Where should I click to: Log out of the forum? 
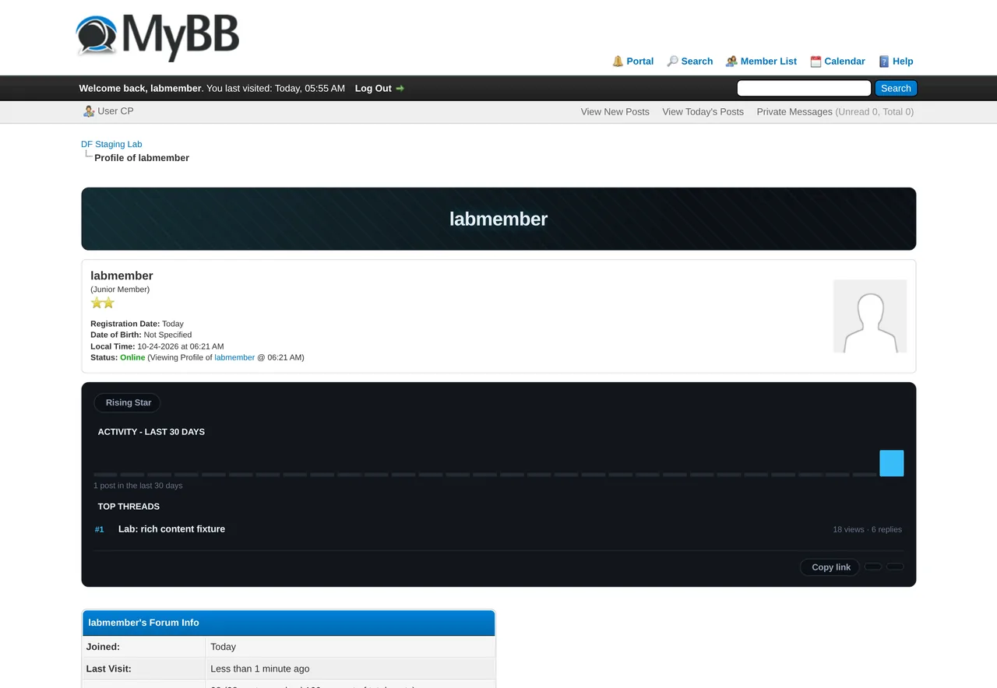[373, 89]
